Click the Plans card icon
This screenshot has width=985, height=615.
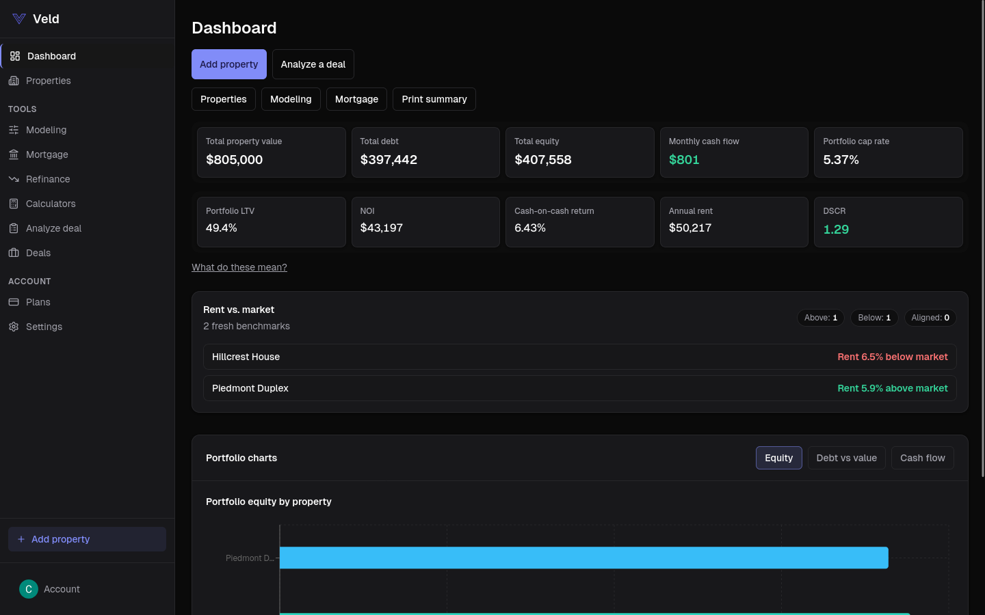pyautogui.click(x=14, y=302)
